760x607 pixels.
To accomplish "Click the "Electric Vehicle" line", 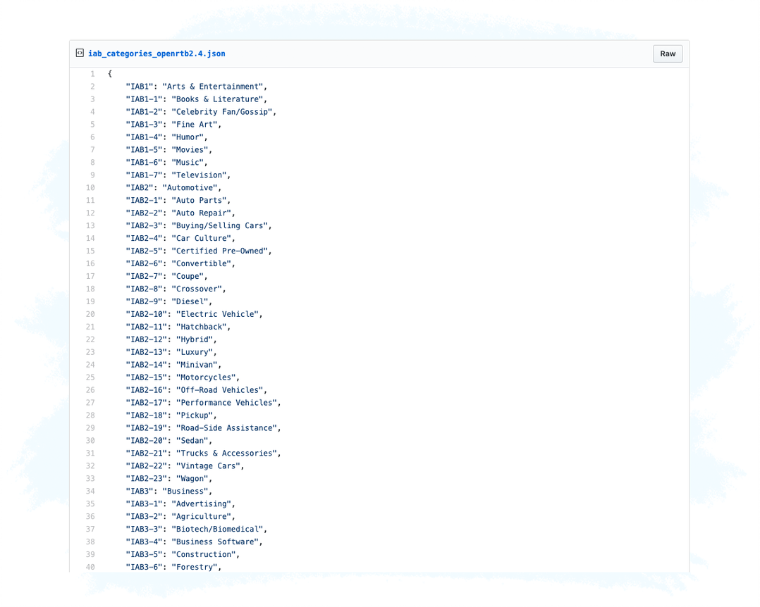I will coord(194,314).
